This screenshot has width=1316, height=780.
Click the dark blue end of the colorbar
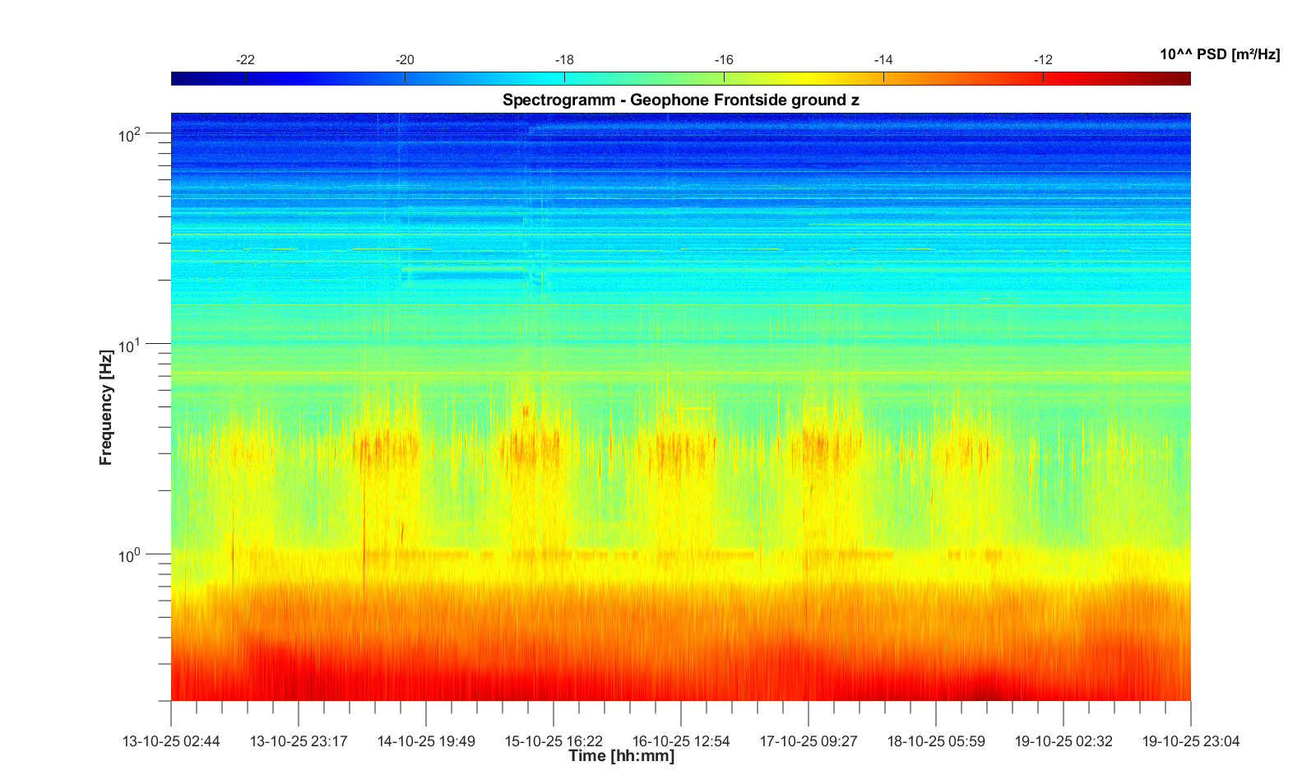coord(178,79)
